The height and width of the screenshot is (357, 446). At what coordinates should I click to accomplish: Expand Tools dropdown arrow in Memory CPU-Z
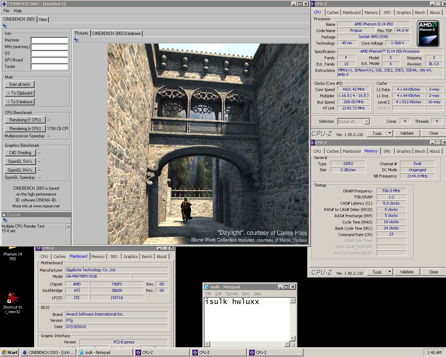[390, 272]
